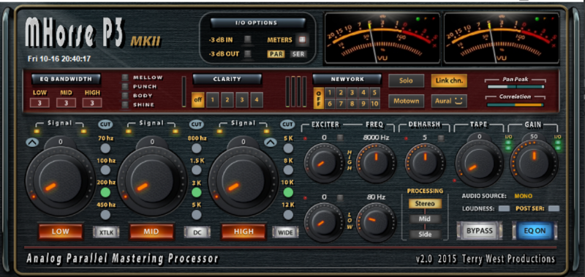Select the mid band 5 K button
The width and height of the screenshot is (585, 277).
point(197,215)
